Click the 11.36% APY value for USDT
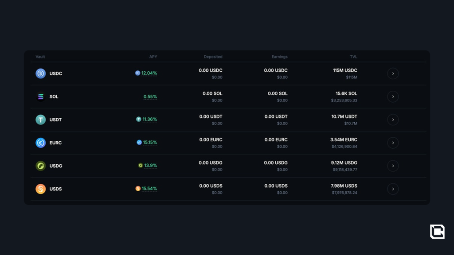 pos(149,119)
